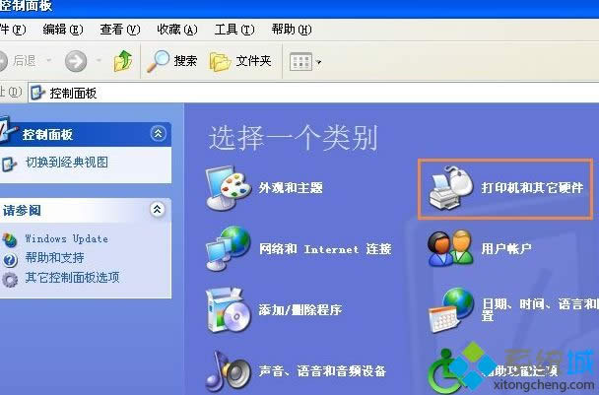Collapse the 控制面板 sidebar panel
The image size is (599, 395).
click(x=159, y=133)
